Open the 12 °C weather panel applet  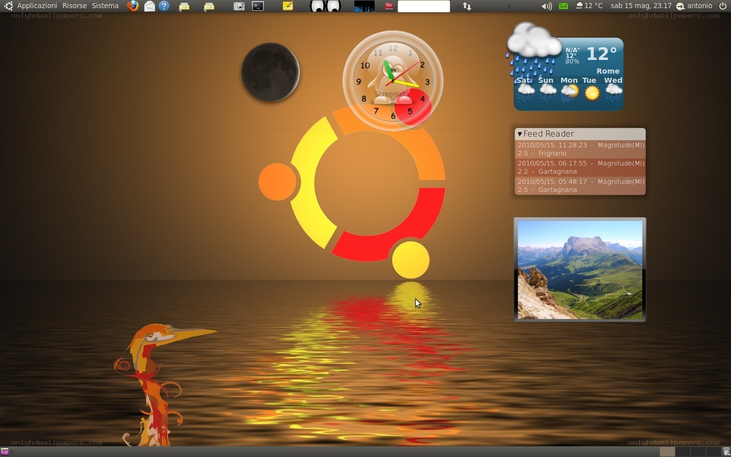click(x=589, y=6)
